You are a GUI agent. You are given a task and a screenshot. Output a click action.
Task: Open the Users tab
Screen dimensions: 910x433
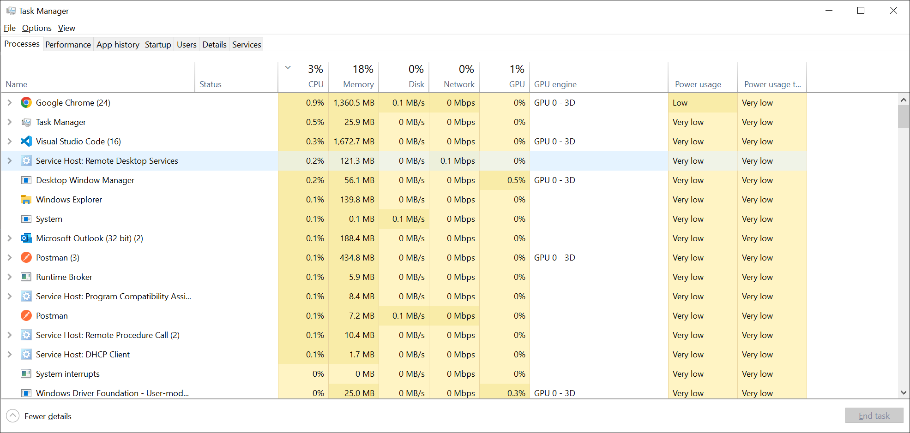point(187,44)
